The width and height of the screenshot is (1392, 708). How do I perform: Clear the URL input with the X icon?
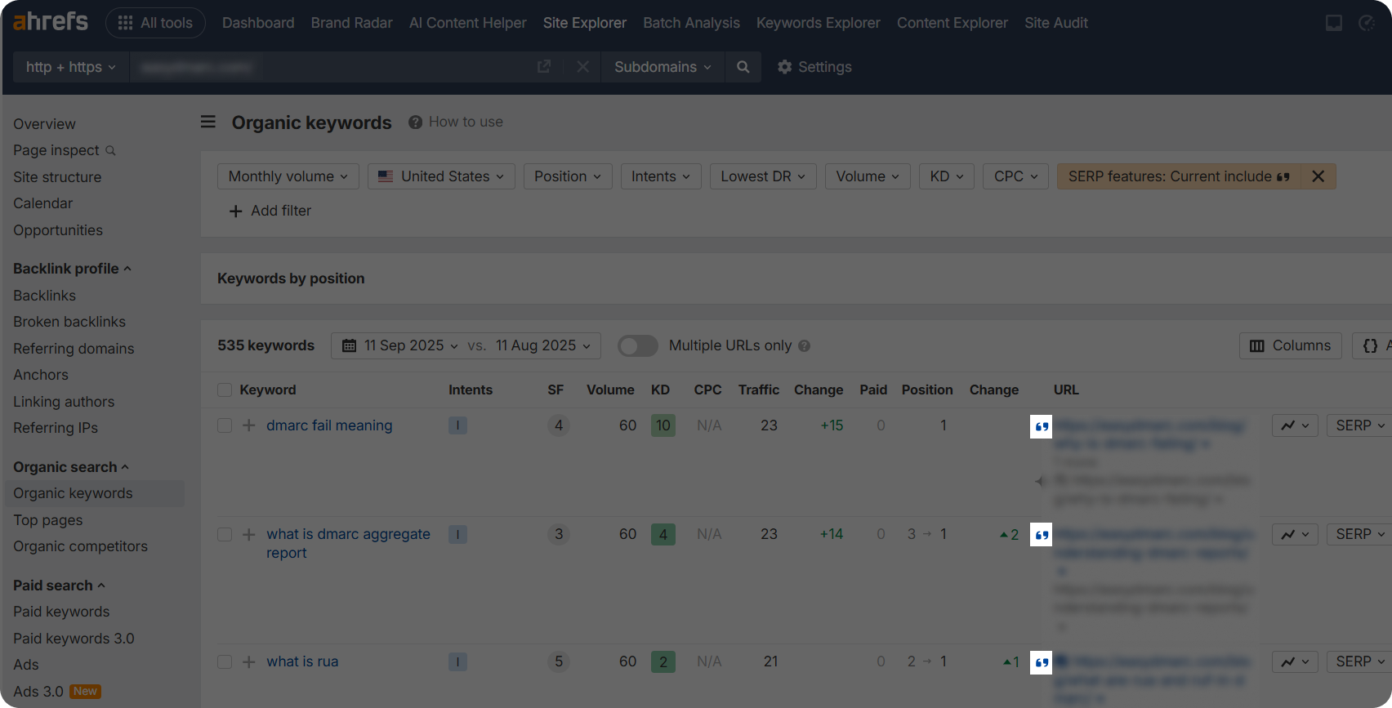coord(582,67)
